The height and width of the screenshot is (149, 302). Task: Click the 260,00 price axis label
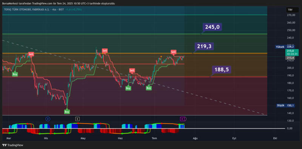coord(291,23)
